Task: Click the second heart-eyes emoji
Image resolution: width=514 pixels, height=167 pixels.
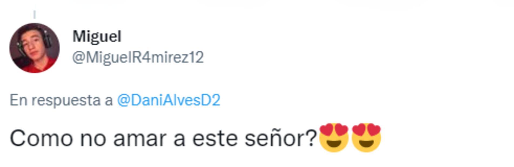Action: 366,138
